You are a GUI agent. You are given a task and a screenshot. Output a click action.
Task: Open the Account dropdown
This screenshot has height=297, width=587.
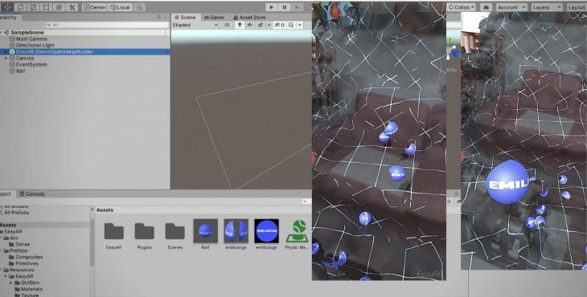[511, 7]
